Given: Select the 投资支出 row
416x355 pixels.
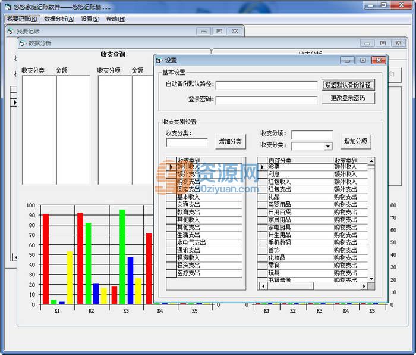Looking at the screenshot, I should (204, 266).
